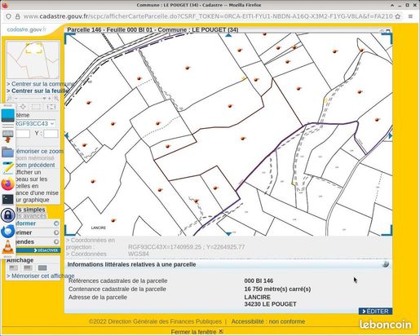Pan the map west with left arrow
This screenshot has width=420, height=336.
[x=67, y=135]
